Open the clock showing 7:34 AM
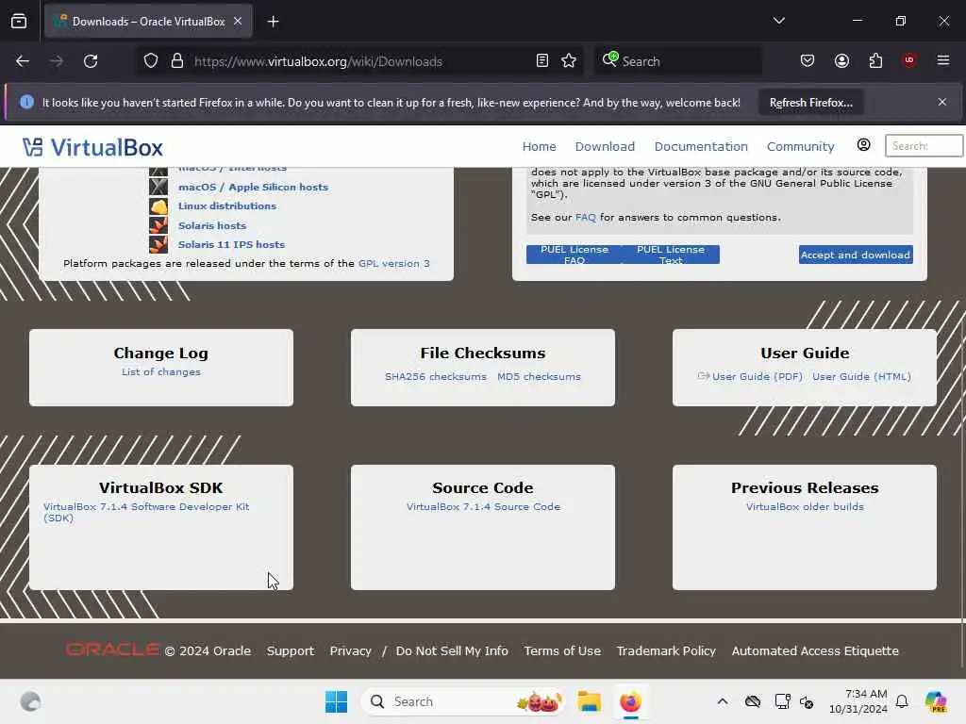 click(858, 701)
